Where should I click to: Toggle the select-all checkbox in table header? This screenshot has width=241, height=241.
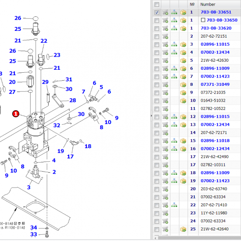point(157,4)
